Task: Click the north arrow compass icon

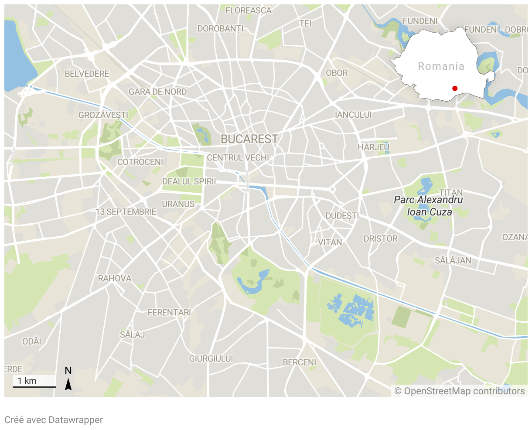Action: click(x=68, y=378)
